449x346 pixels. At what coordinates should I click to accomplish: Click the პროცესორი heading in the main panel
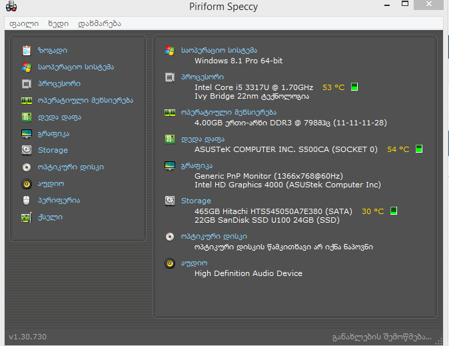coord(203,77)
